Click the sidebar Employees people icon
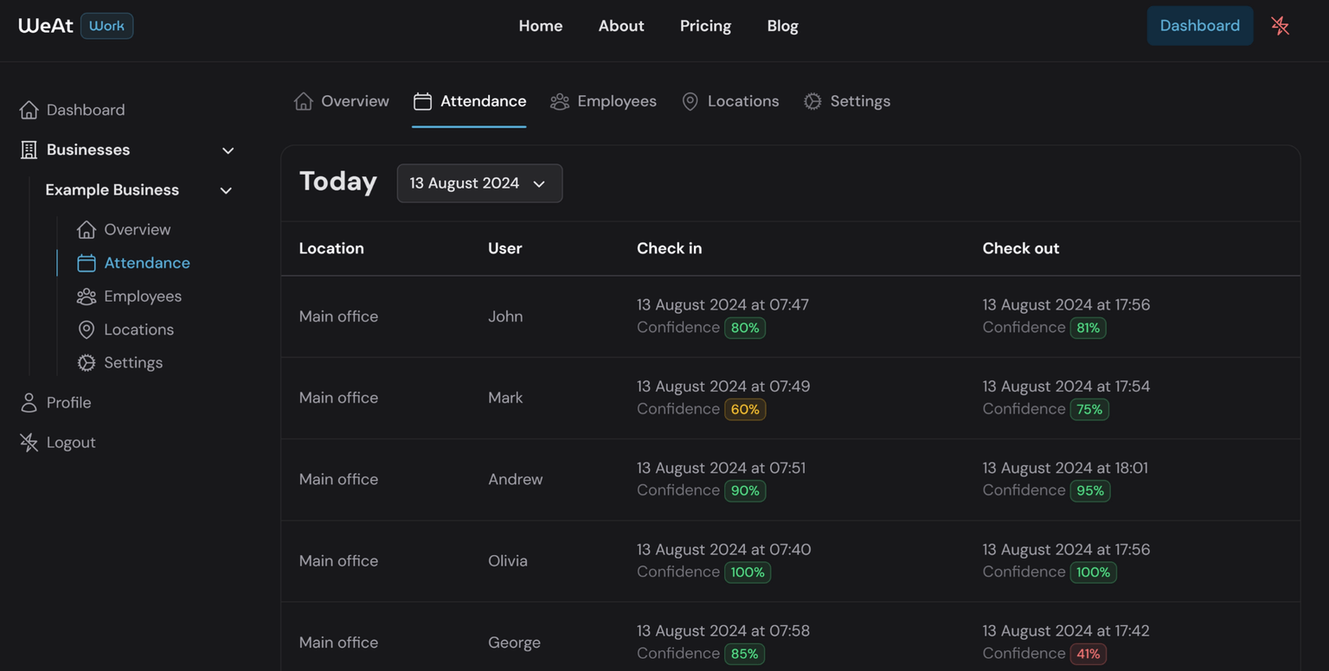 click(86, 297)
